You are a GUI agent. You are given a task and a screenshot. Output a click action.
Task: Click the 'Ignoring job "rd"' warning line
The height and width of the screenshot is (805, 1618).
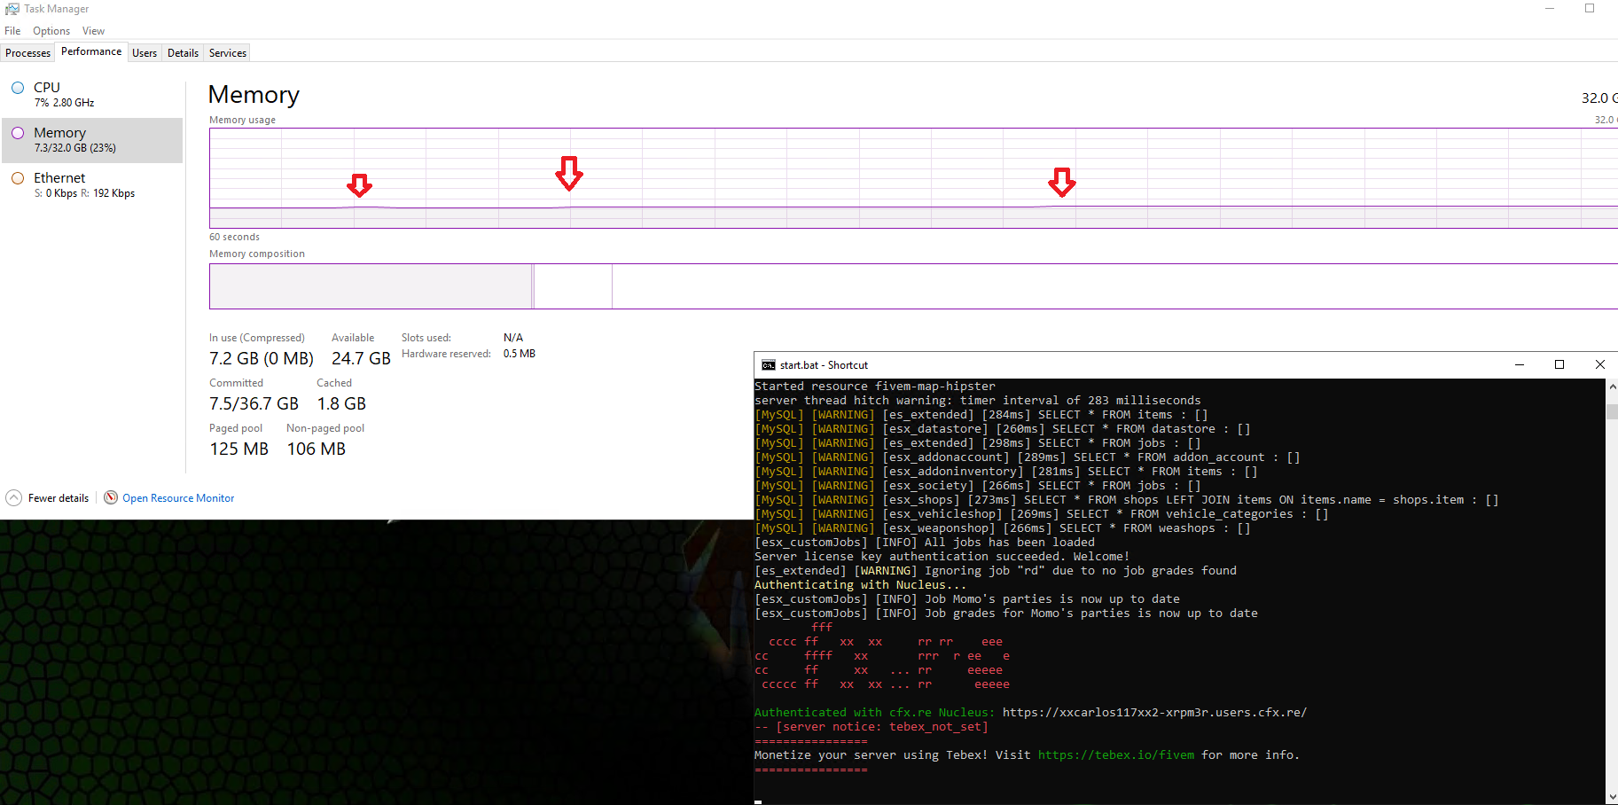click(995, 571)
